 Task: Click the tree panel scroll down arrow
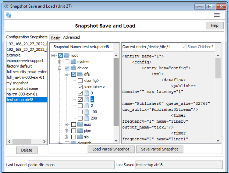click(116, 141)
